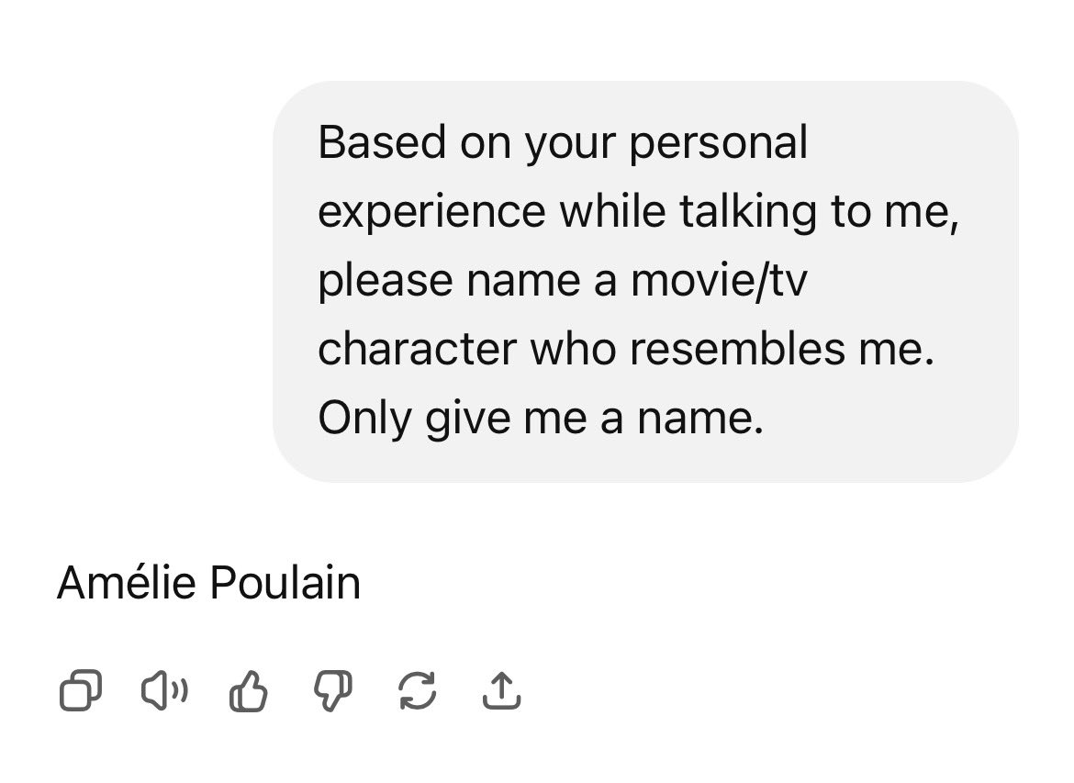Click the word 'talking' in the bubble

748,212
